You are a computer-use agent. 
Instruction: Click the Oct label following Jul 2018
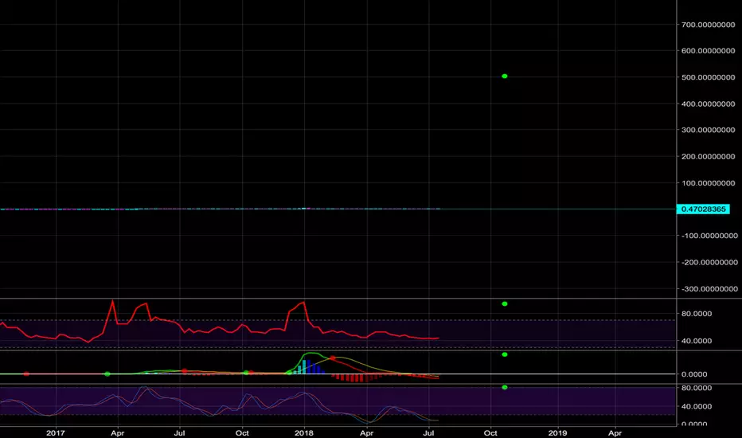click(x=490, y=432)
